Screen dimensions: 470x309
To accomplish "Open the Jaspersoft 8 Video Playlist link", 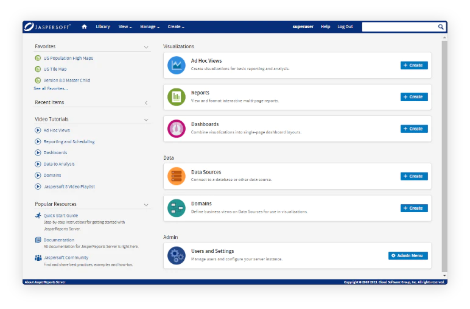I will pos(69,186).
